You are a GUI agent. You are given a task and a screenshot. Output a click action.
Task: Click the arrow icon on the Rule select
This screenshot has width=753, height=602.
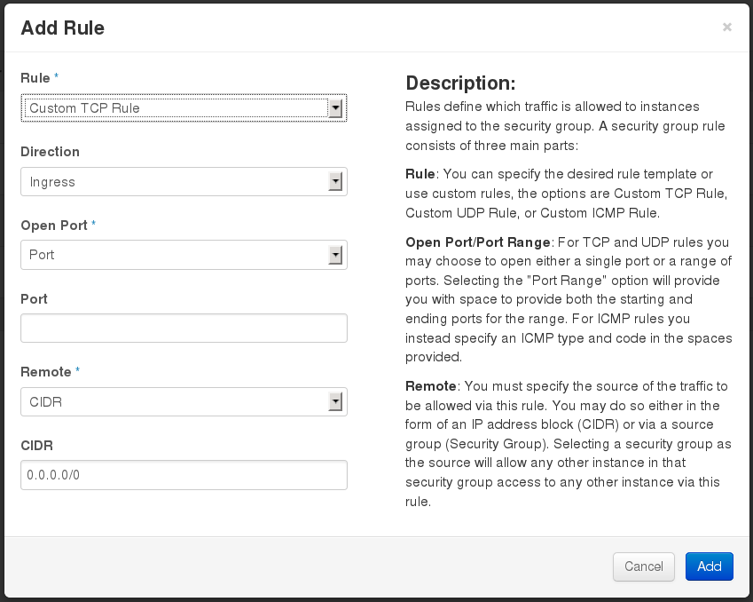pos(335,108)
